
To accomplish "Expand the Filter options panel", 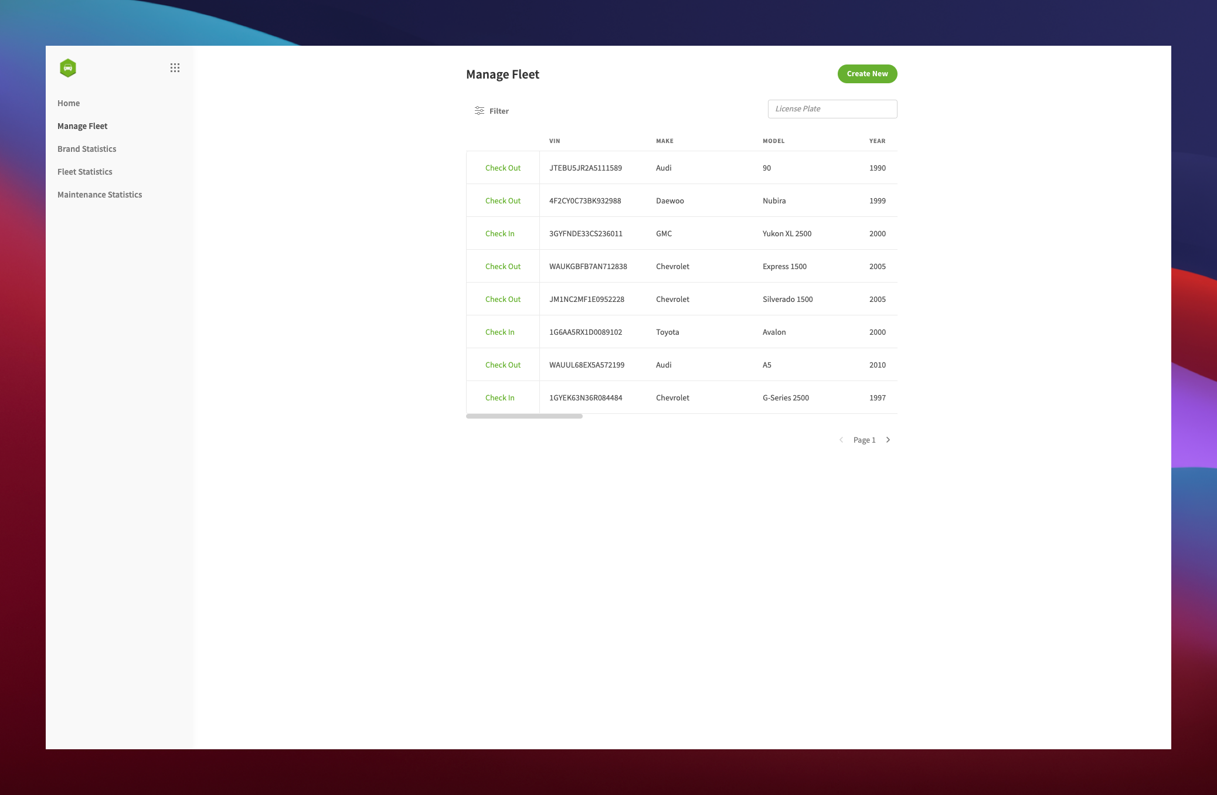I will pyautogui.click(x=491, y=110).
